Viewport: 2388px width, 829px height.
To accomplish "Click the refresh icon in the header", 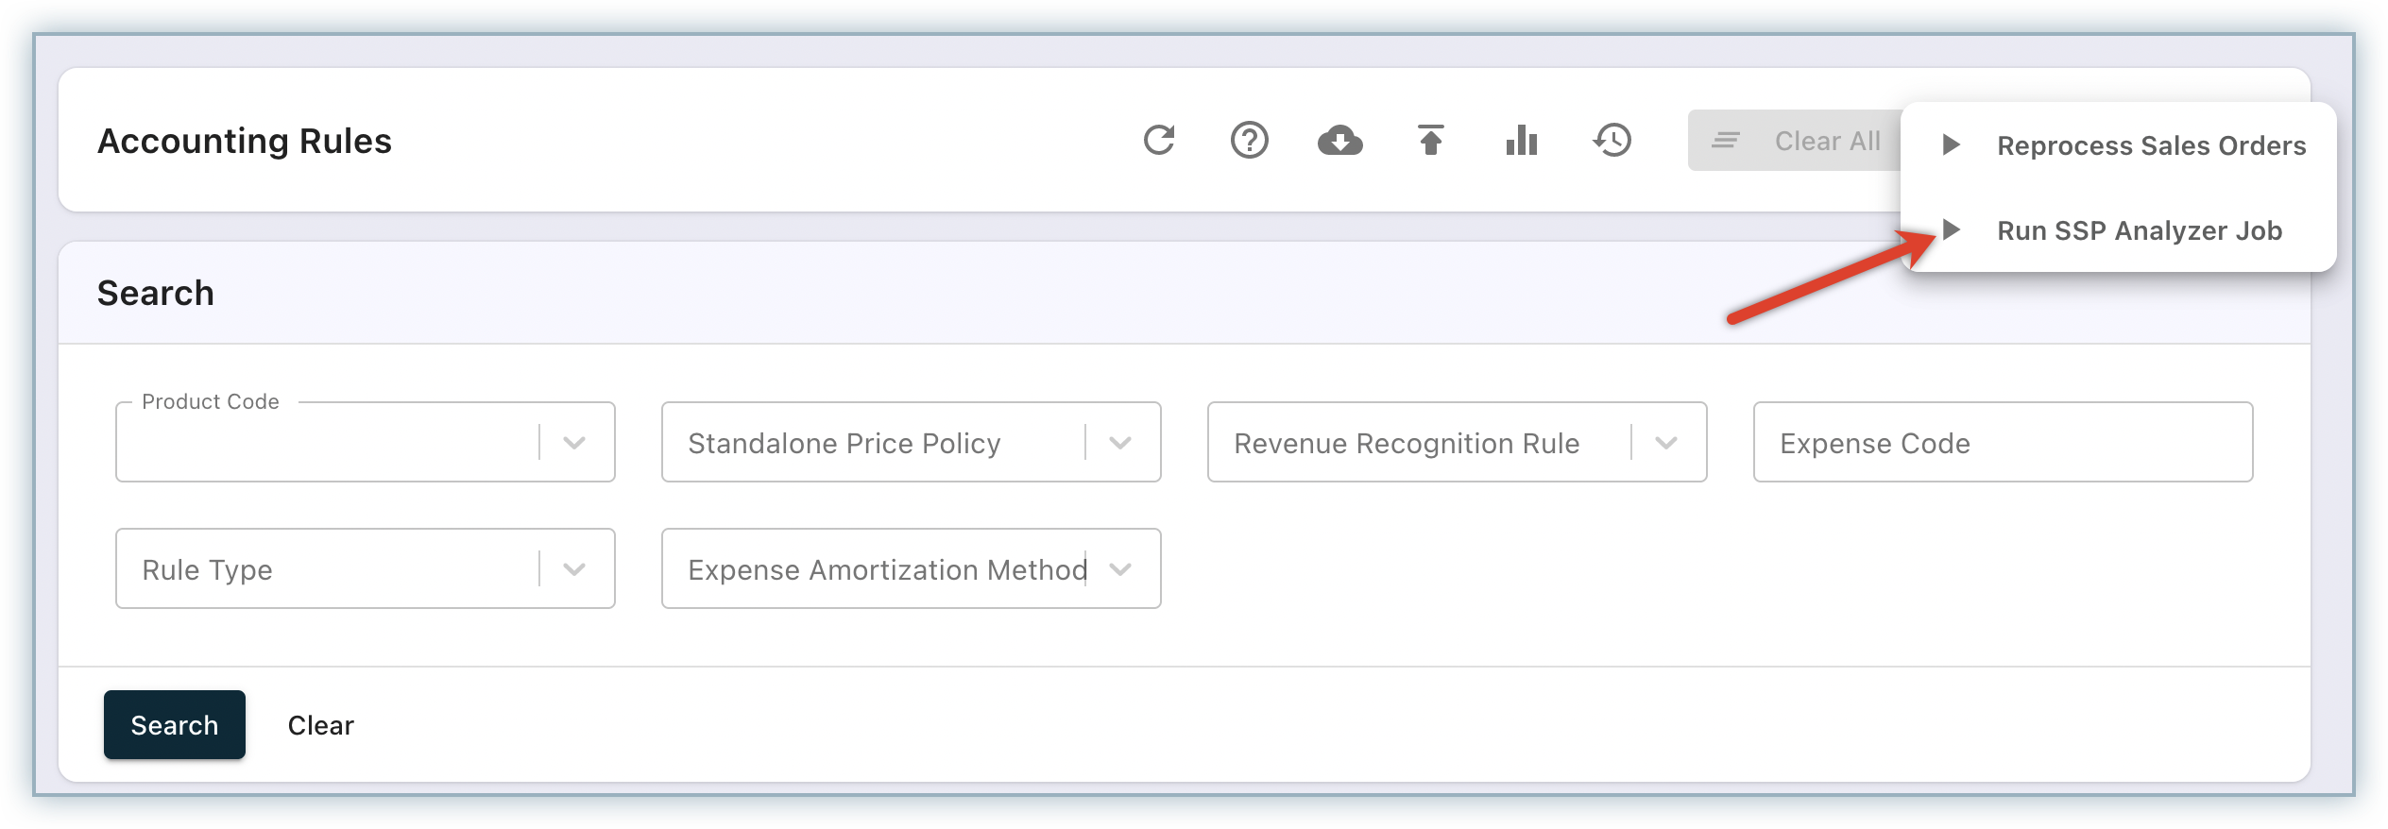I will [x=1158, y=141].
